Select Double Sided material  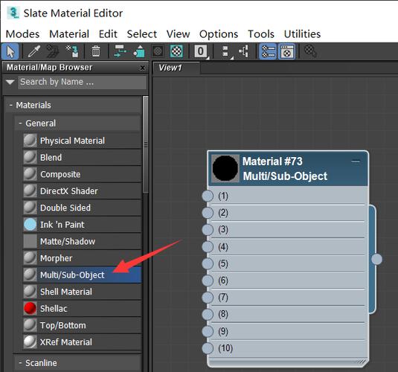[83, 208]
